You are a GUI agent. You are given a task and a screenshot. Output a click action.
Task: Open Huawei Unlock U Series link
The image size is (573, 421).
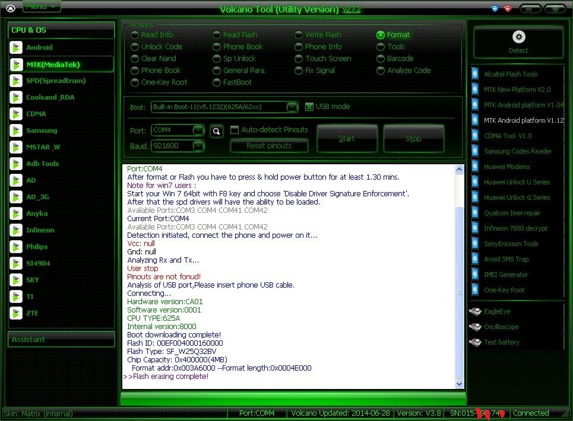(x=517, y=182)
